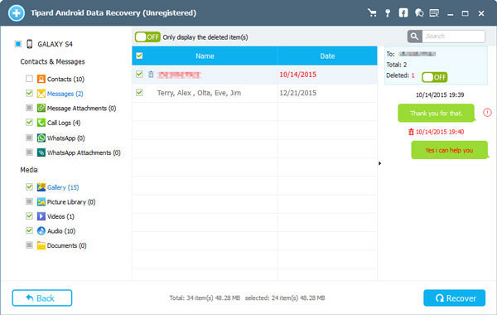Click the WhatsApp category icon
Image resolution: width=497 pixels, height=315 pixels.
41,138
